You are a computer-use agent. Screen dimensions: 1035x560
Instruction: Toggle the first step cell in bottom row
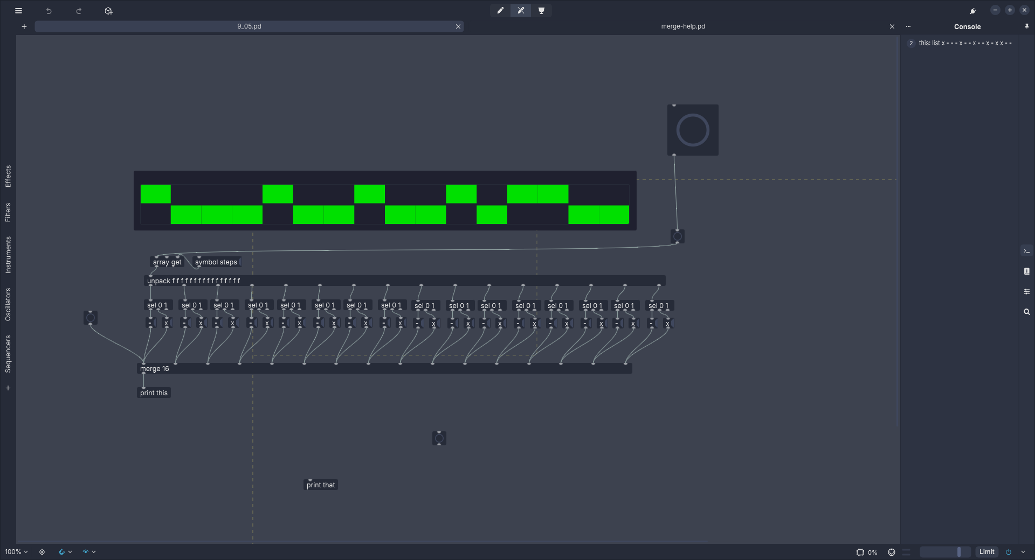point(156,214)
